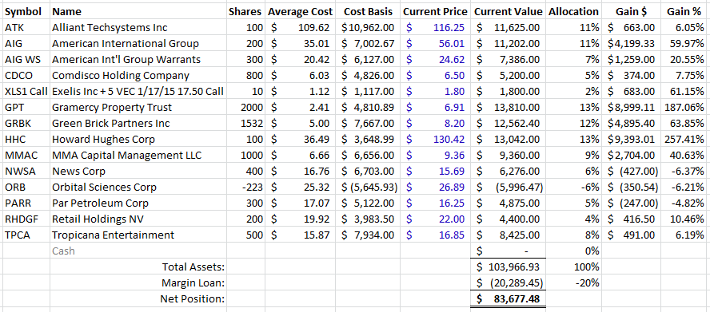Select the HHC current price 130.42
The height and width of the screenshot is (312, 710).
coord(435,140)
